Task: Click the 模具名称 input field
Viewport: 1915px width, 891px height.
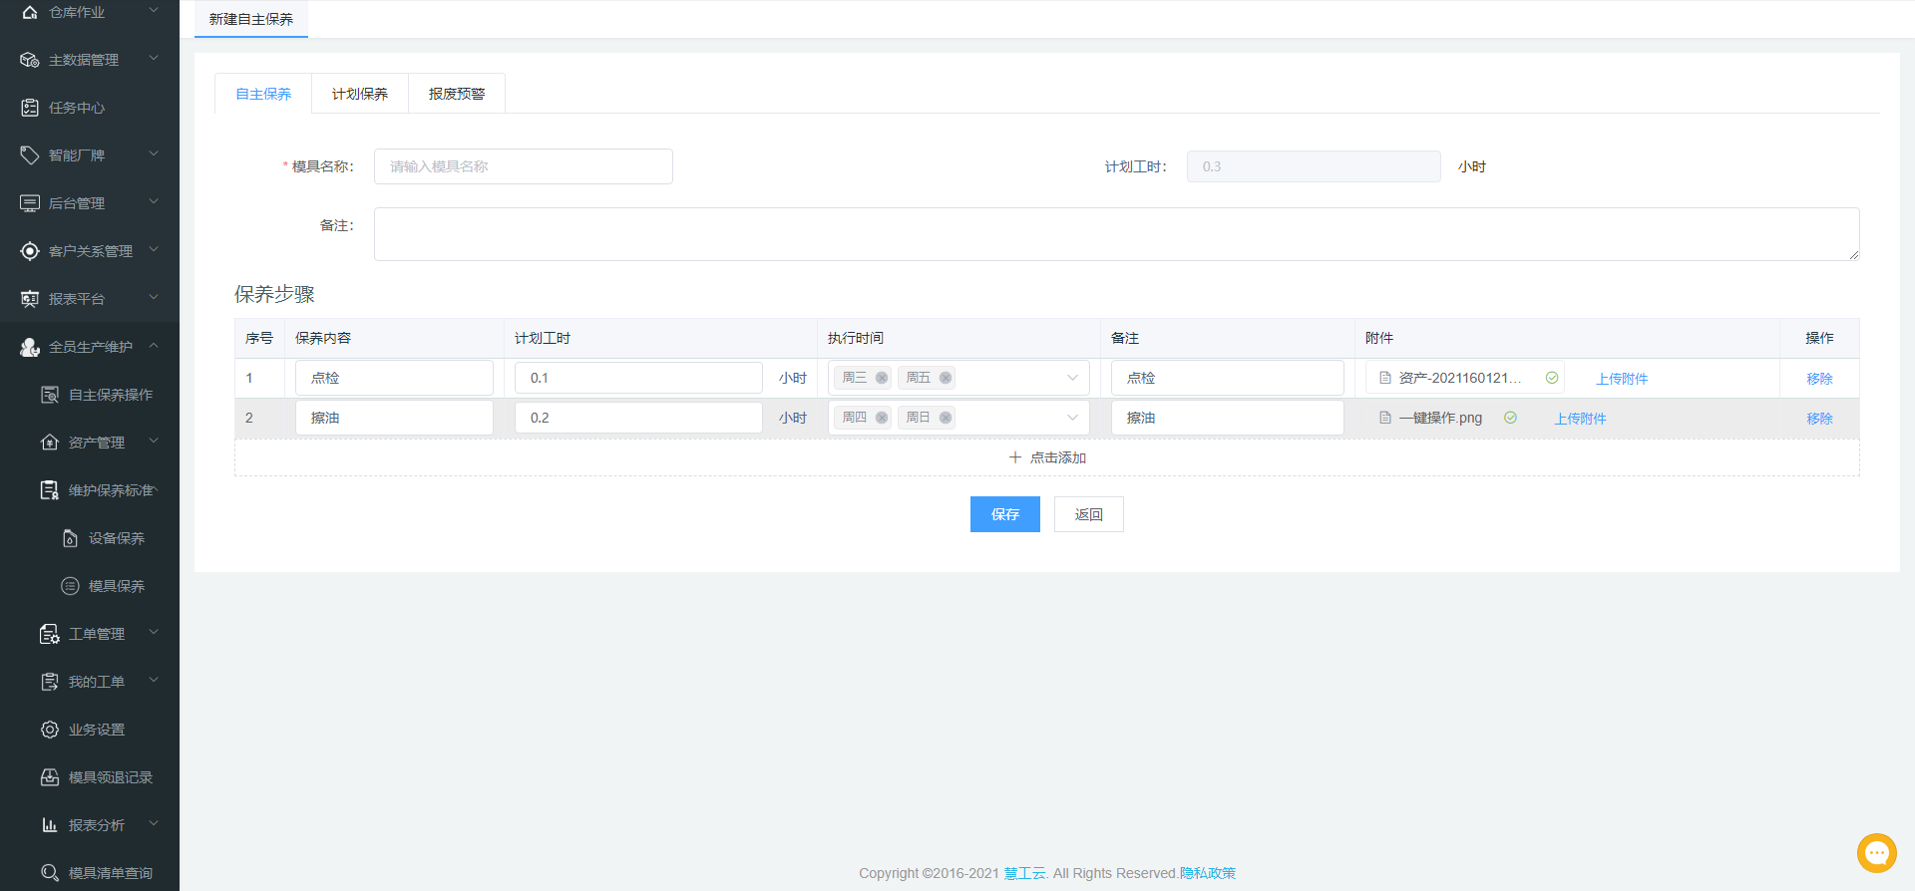Action: [x=523, y=166]
